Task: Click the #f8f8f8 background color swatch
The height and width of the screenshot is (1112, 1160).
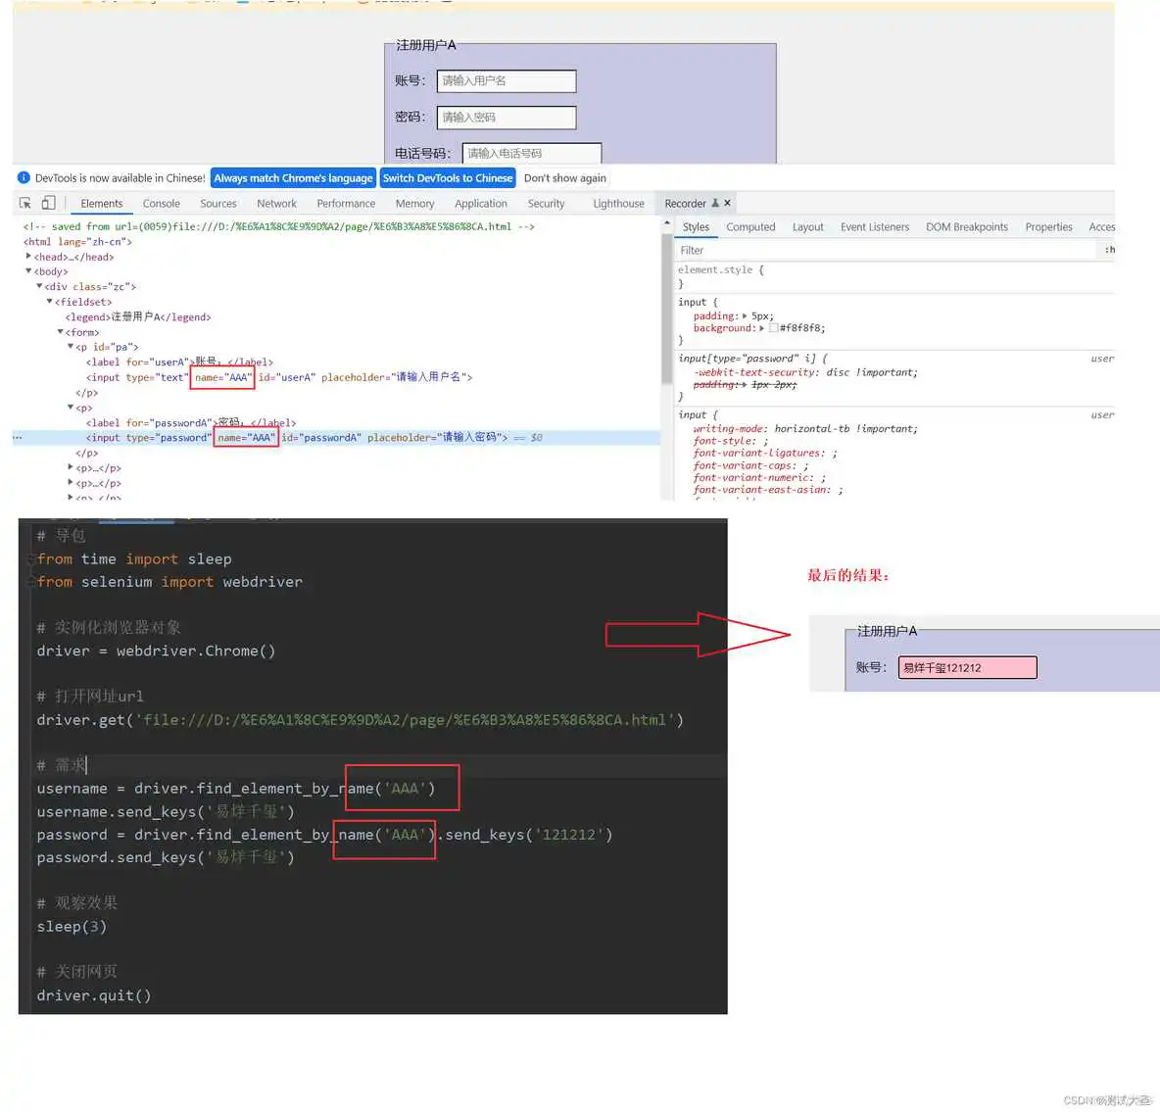Action: [x=773, y=328]
